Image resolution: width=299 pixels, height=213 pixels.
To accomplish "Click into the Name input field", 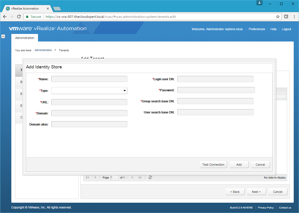I will (89, 79).
